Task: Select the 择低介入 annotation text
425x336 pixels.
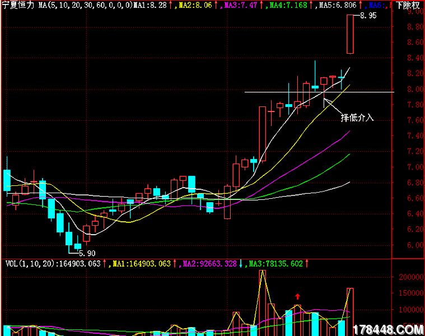Action: click(357, 118)
